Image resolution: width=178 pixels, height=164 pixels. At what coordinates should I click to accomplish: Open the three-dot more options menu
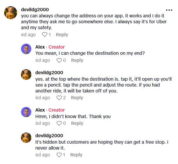point(169,10)
